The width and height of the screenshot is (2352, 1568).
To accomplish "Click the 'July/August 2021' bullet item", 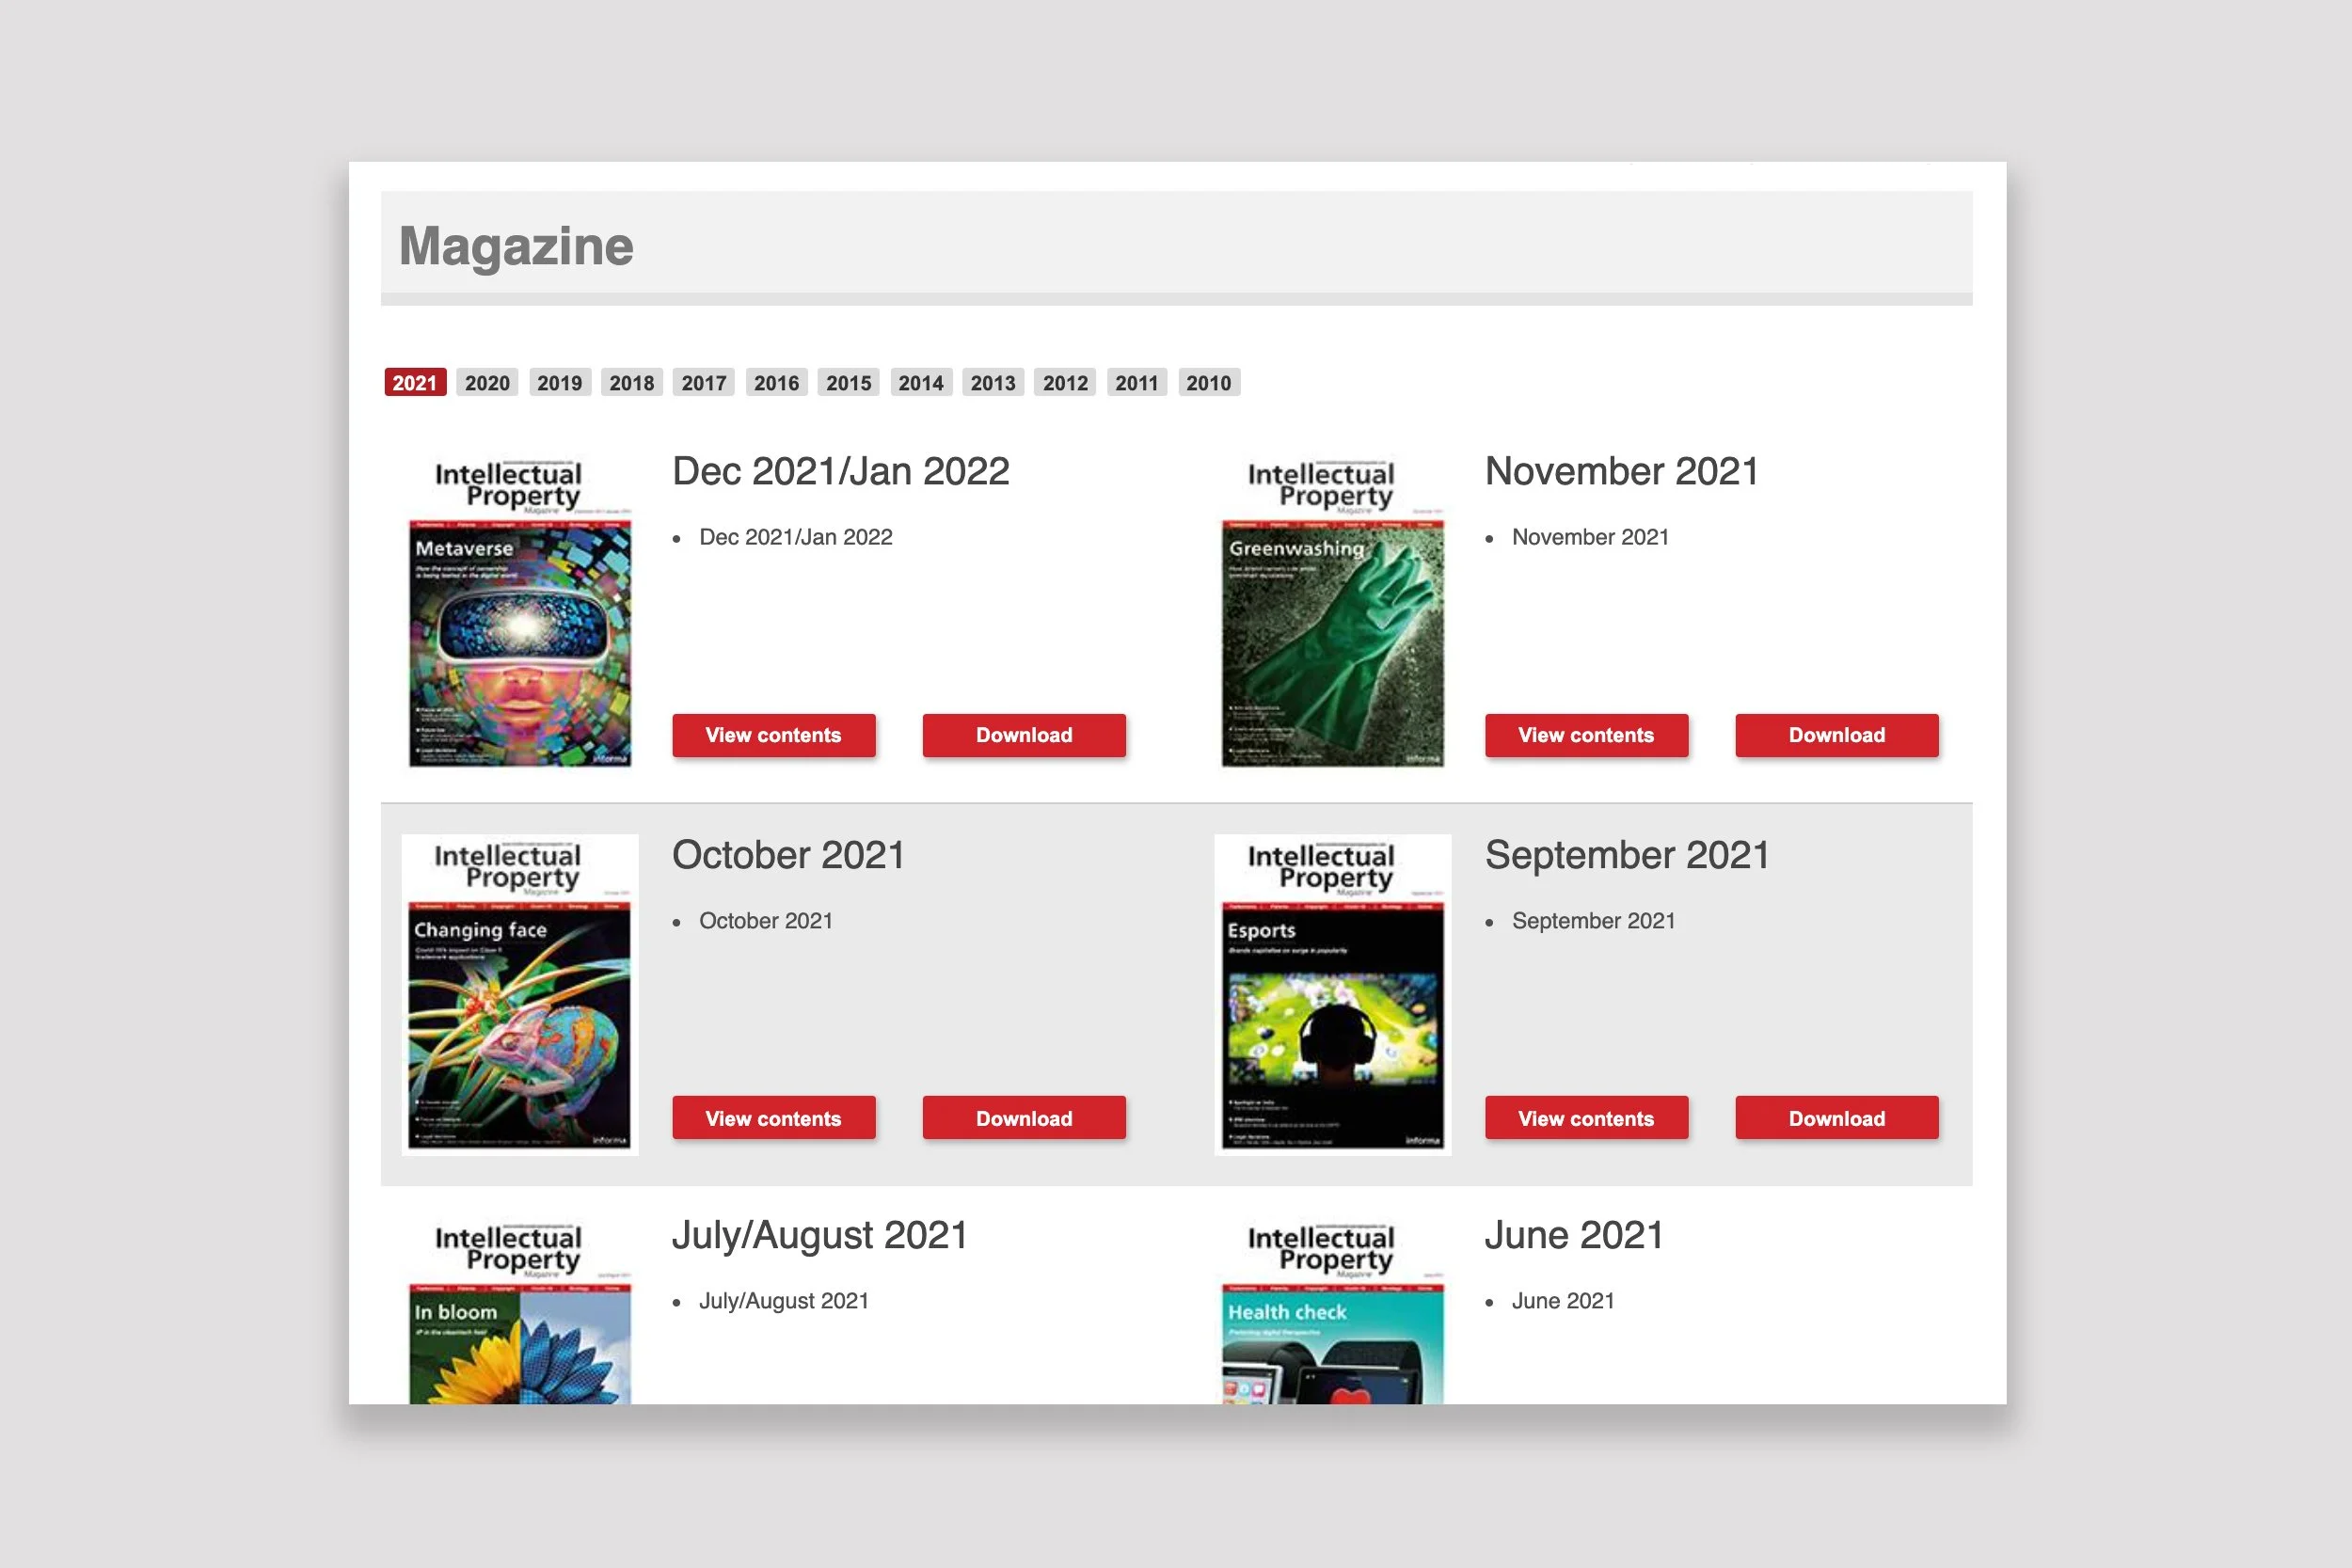I will pyautogui.click(x=784, y=1301).
